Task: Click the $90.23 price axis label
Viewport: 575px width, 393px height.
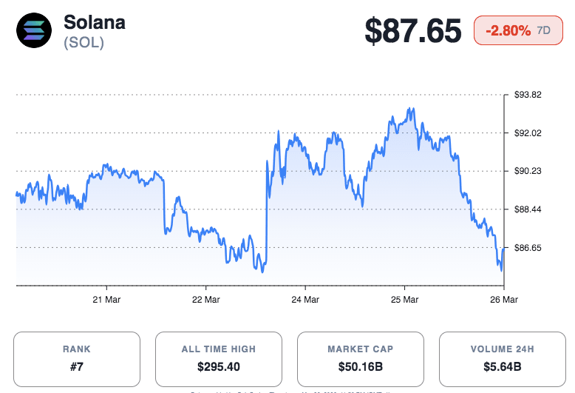Action: (x=528, y=171)
